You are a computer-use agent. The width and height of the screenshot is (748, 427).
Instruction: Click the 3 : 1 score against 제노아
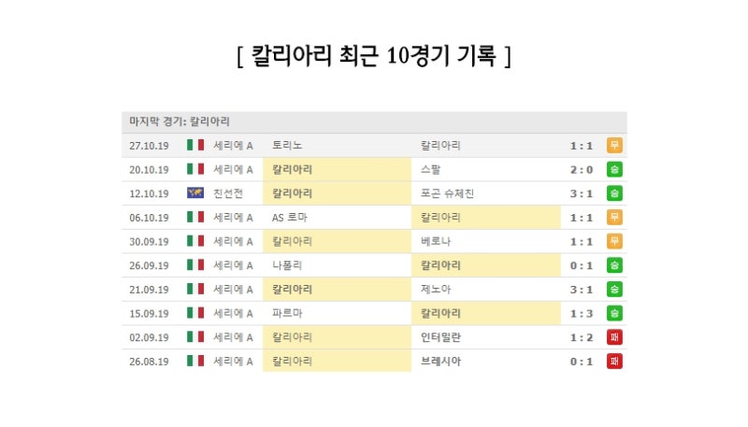point(582,289)
